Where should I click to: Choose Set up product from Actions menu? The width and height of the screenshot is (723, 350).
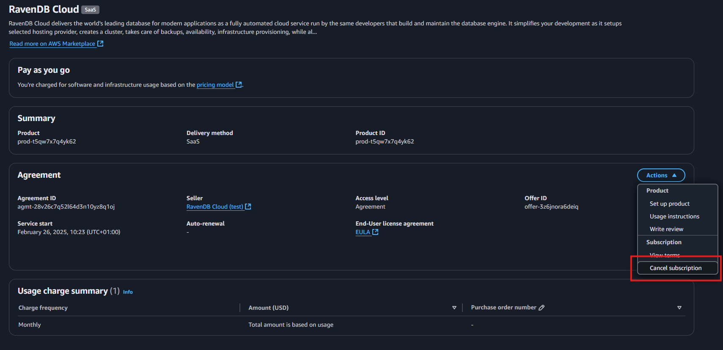[x=669, y=204]
